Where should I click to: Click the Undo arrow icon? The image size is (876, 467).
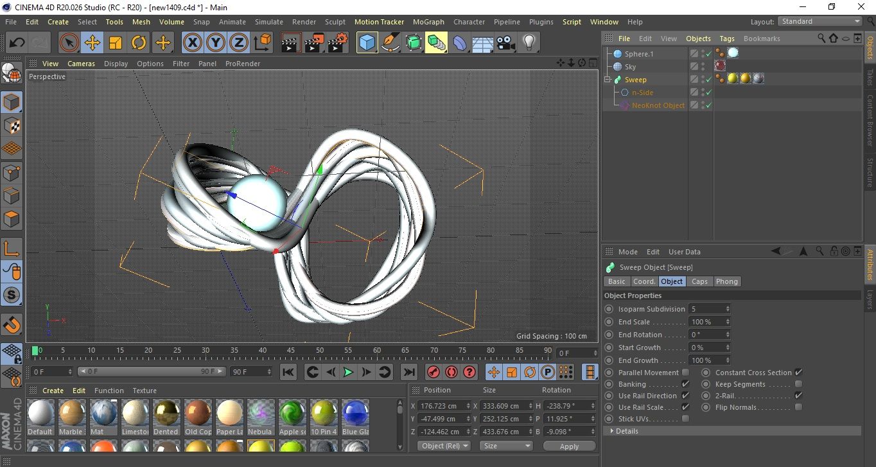click(x=17, y=43)
